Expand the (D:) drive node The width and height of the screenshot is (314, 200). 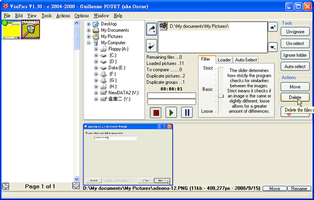(96, 62)
